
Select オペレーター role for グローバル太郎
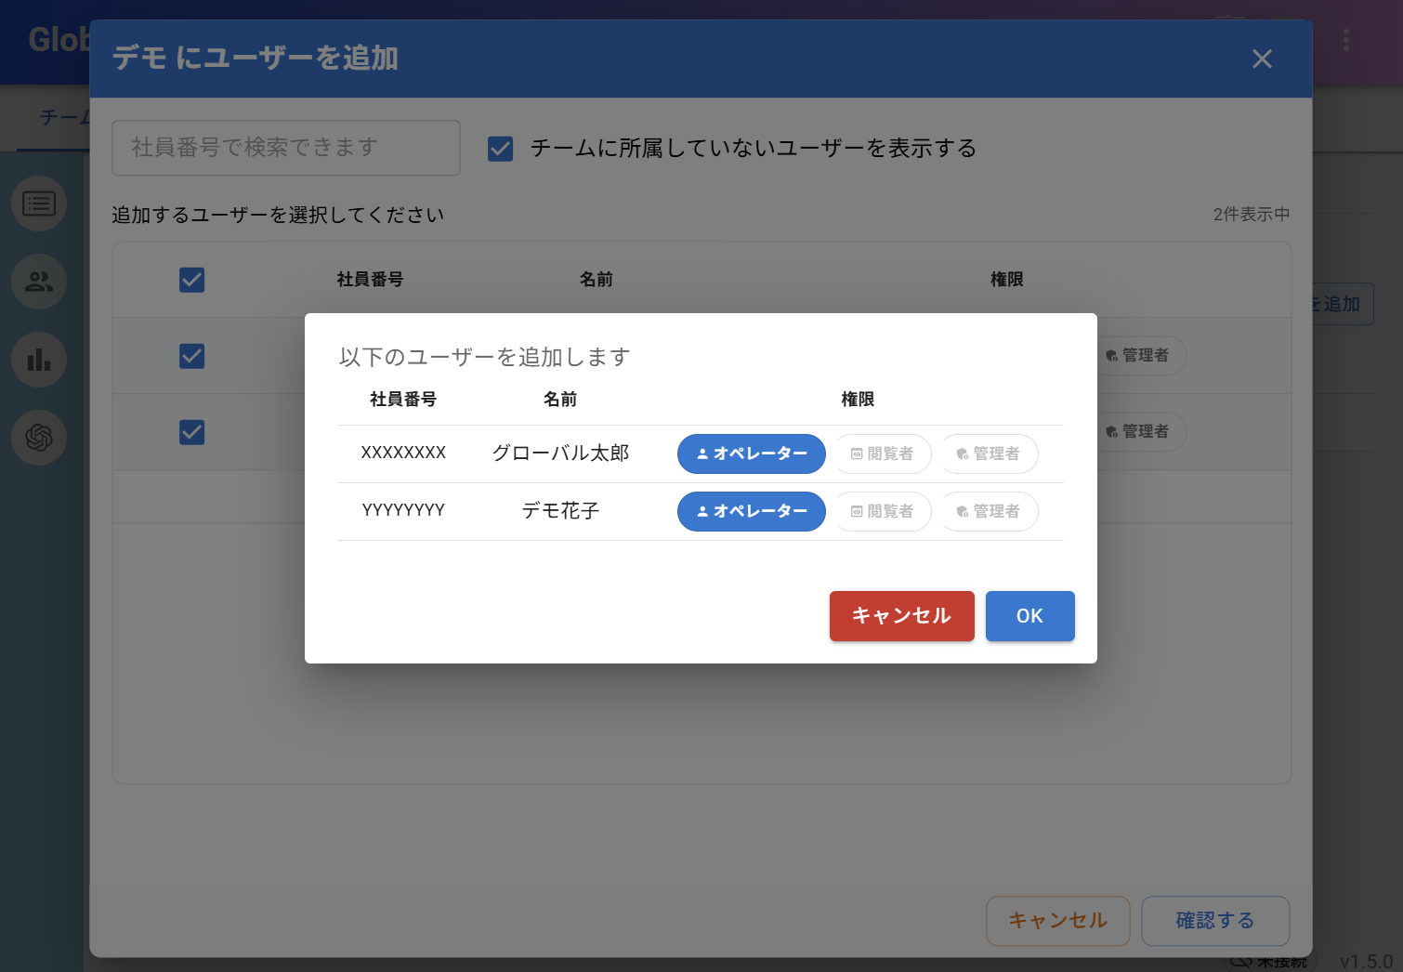[751, 453]
